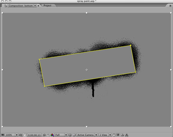Open the Full resolution dropdown
The width and height of the screenshot is (173, 137).
click(61, 135)
